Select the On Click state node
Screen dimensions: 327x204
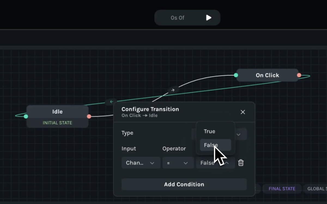pyautogui.click(x=267, y=75)
